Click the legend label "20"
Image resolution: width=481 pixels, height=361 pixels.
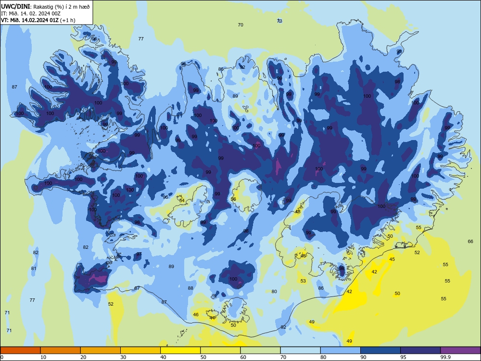[x=83, y=357]
